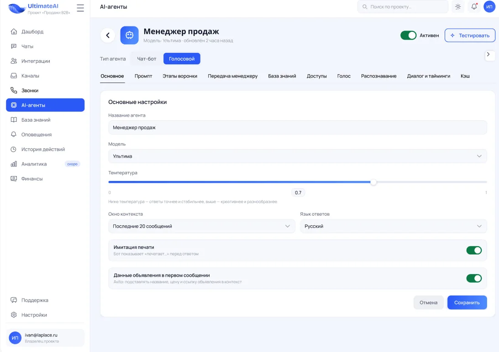Open Финансы in the sidebar

tap(45, 179)
